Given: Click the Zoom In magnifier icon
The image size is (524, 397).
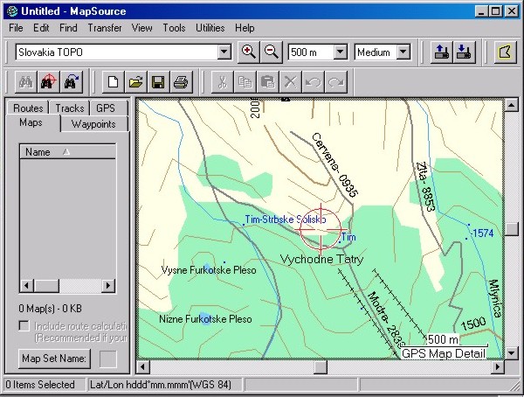Looking at the screenshot, I should coord(248,52).
